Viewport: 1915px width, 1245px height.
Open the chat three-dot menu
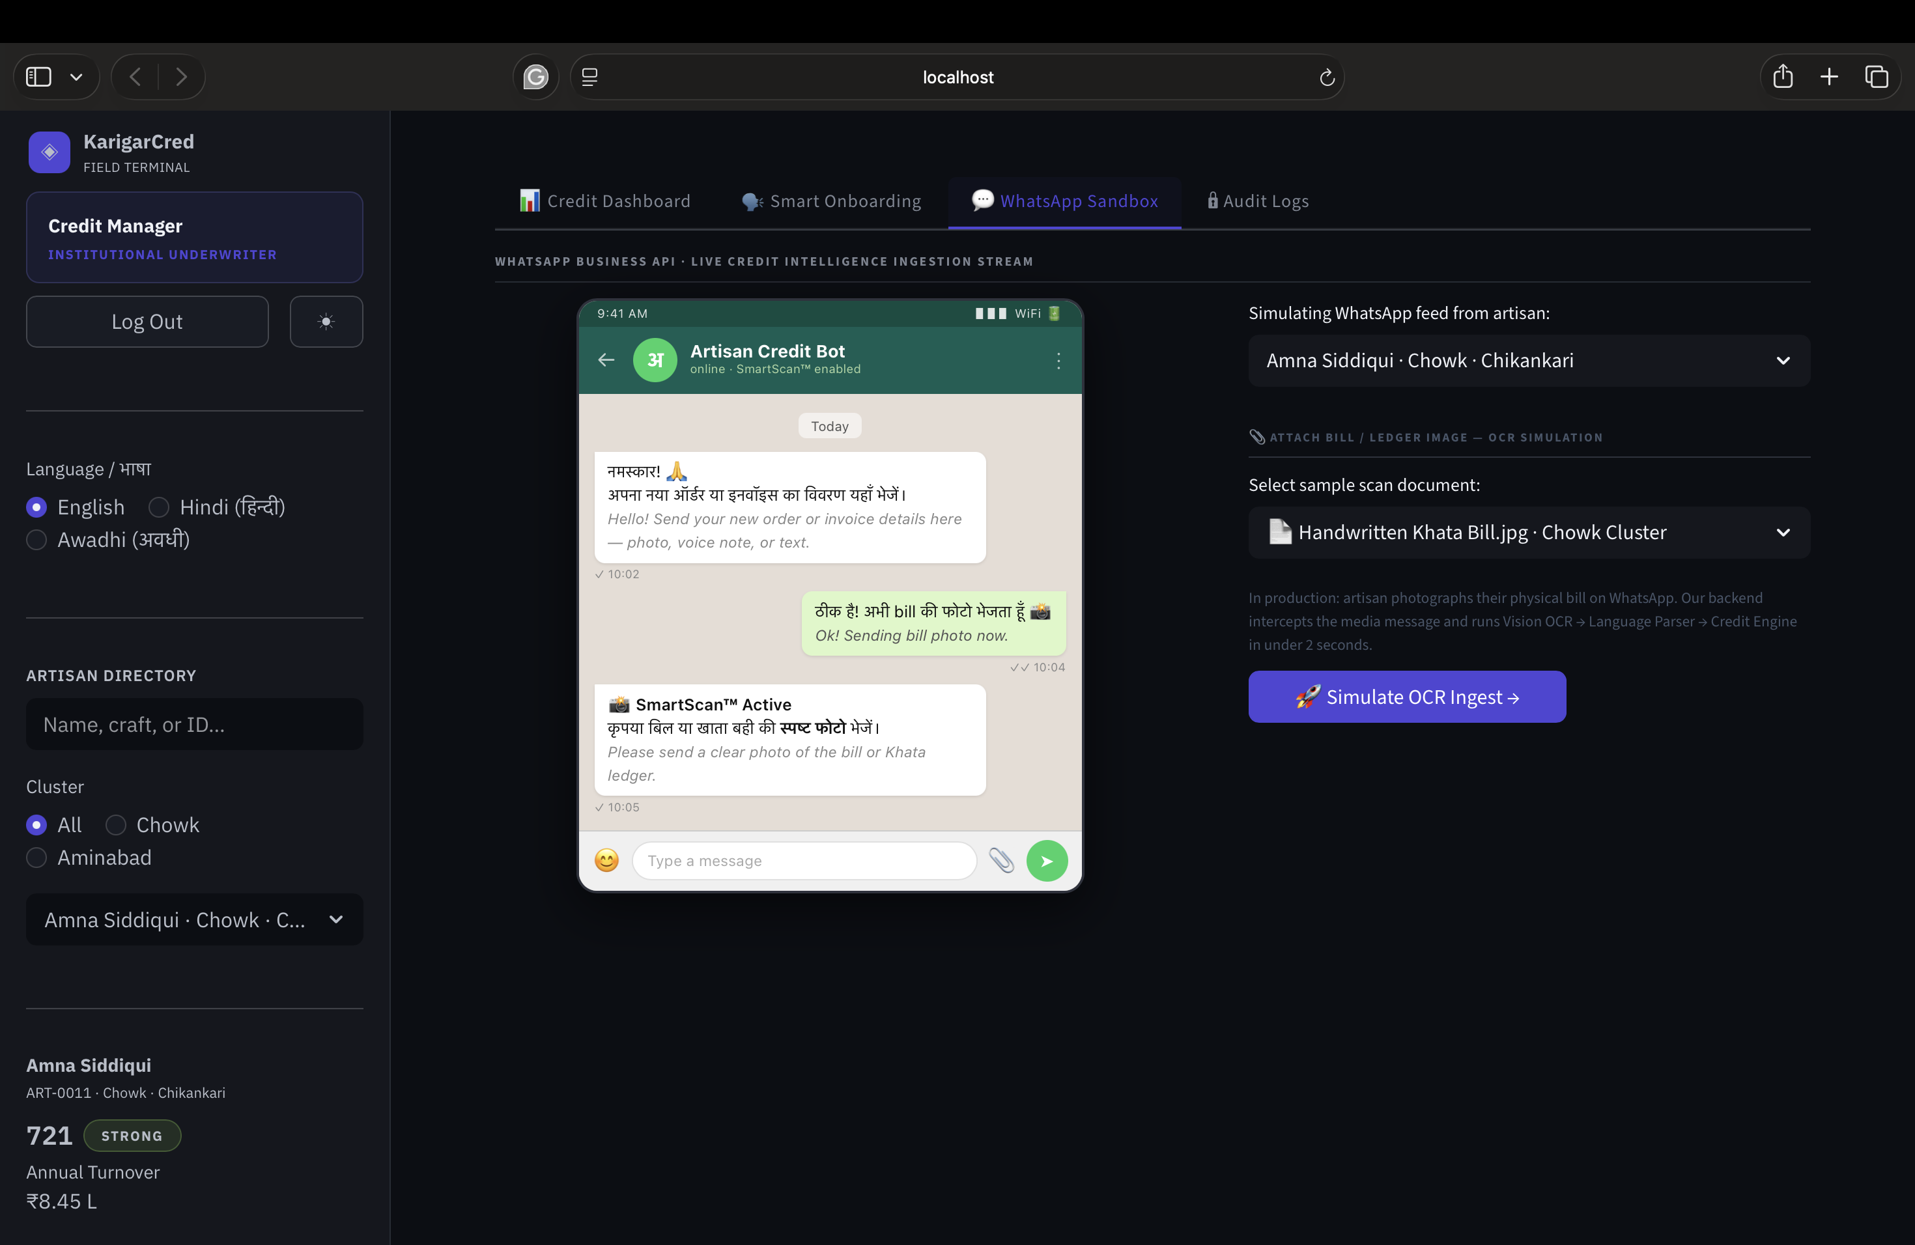click(1058, 360)
